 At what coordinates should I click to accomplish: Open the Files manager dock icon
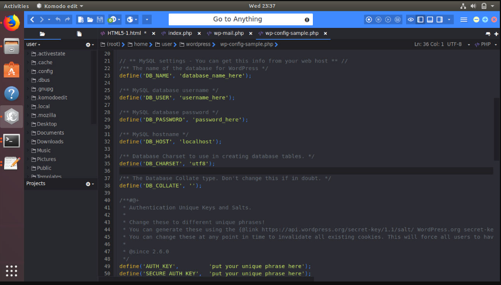[12, 47]
